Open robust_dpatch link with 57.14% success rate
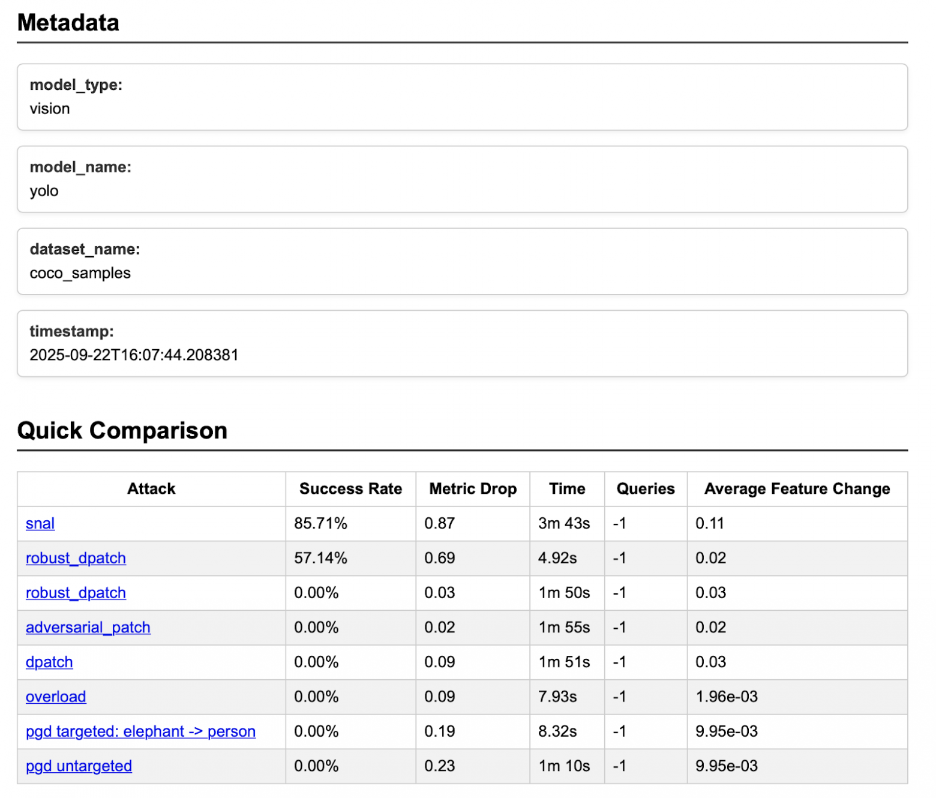Screen dimensions: 936x798 click(x=76, y=558)
